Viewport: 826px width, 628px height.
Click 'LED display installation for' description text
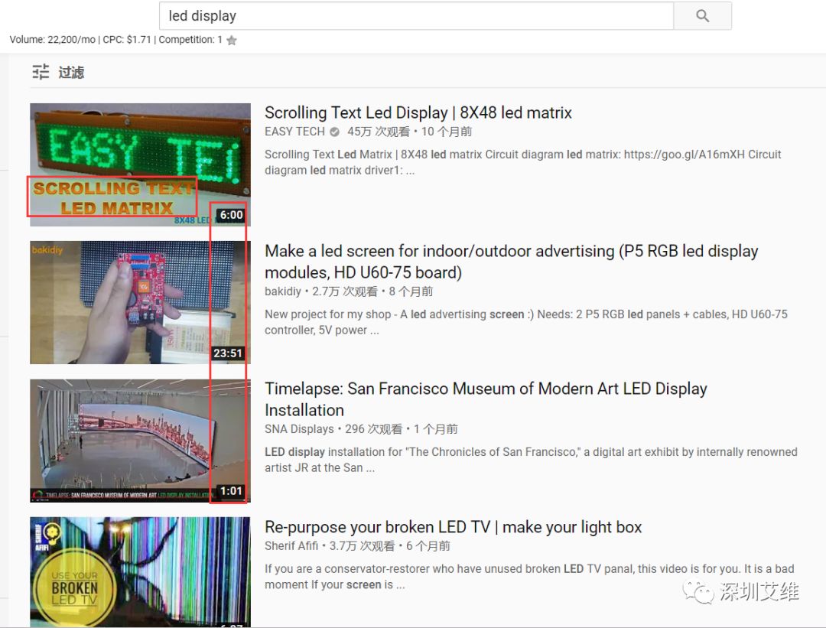tap(531, 460)
